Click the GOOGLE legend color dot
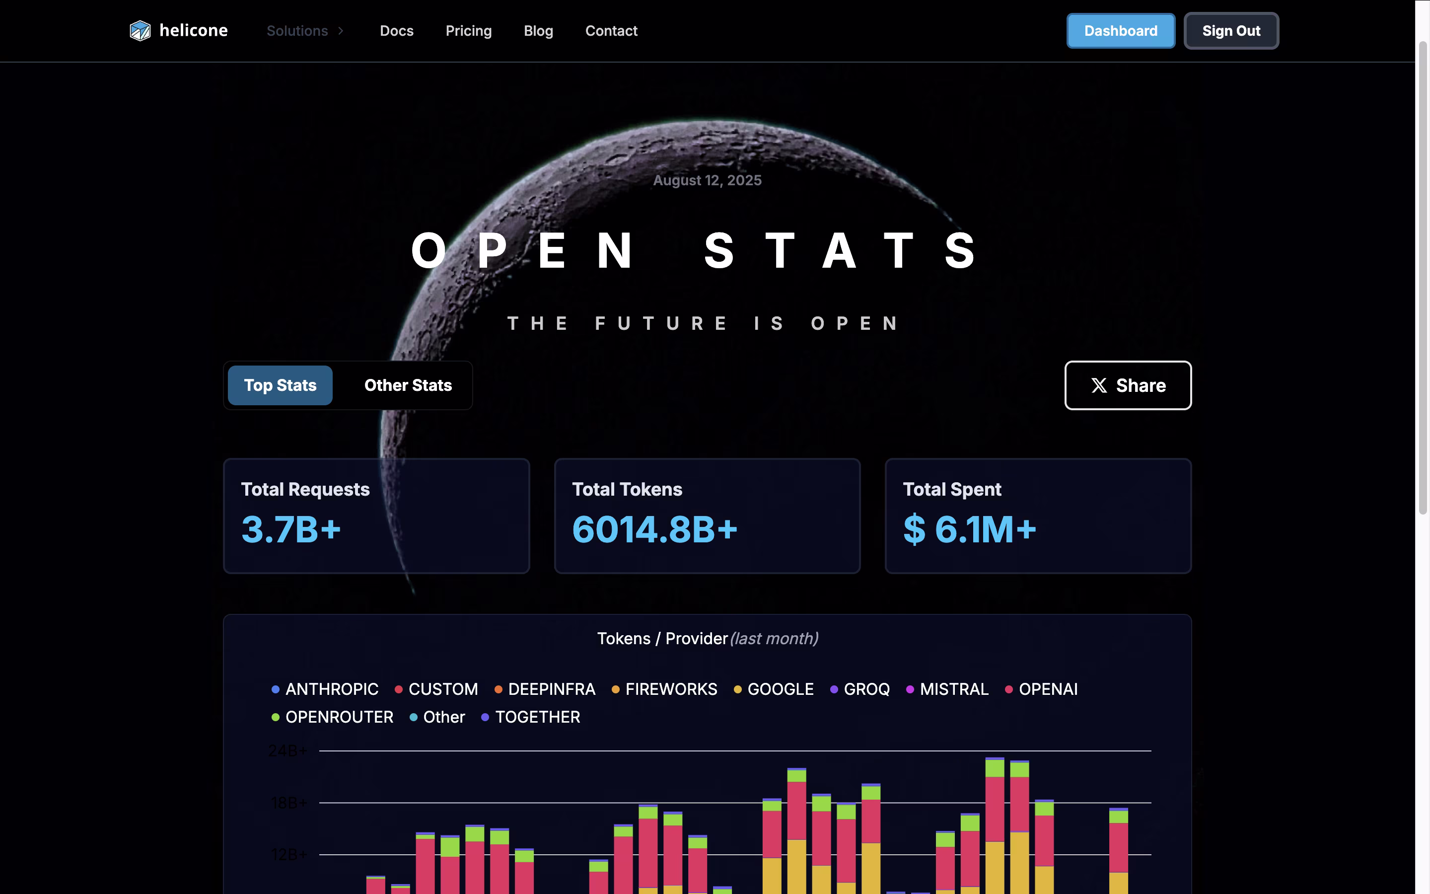This screenshot has width=1430, height=894. (737, 689)
